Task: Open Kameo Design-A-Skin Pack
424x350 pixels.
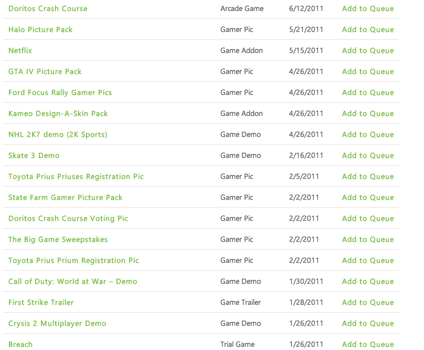Action: [x=58, y=113]
